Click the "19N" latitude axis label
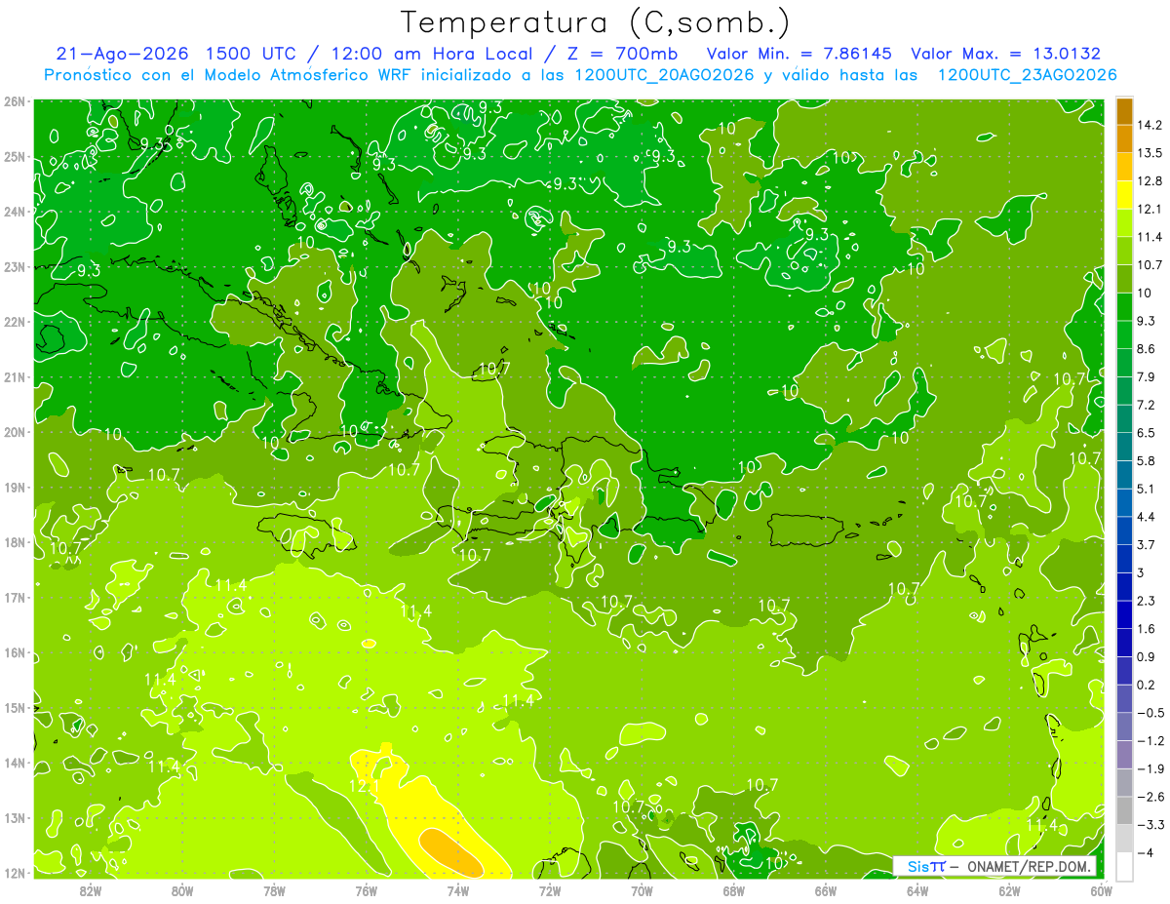The height and width of the screenshot is (904, 1170). [x=14, y=487]
